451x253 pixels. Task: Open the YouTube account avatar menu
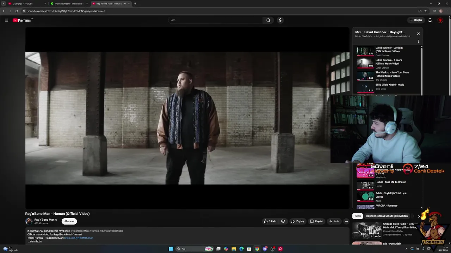[440, 20]
